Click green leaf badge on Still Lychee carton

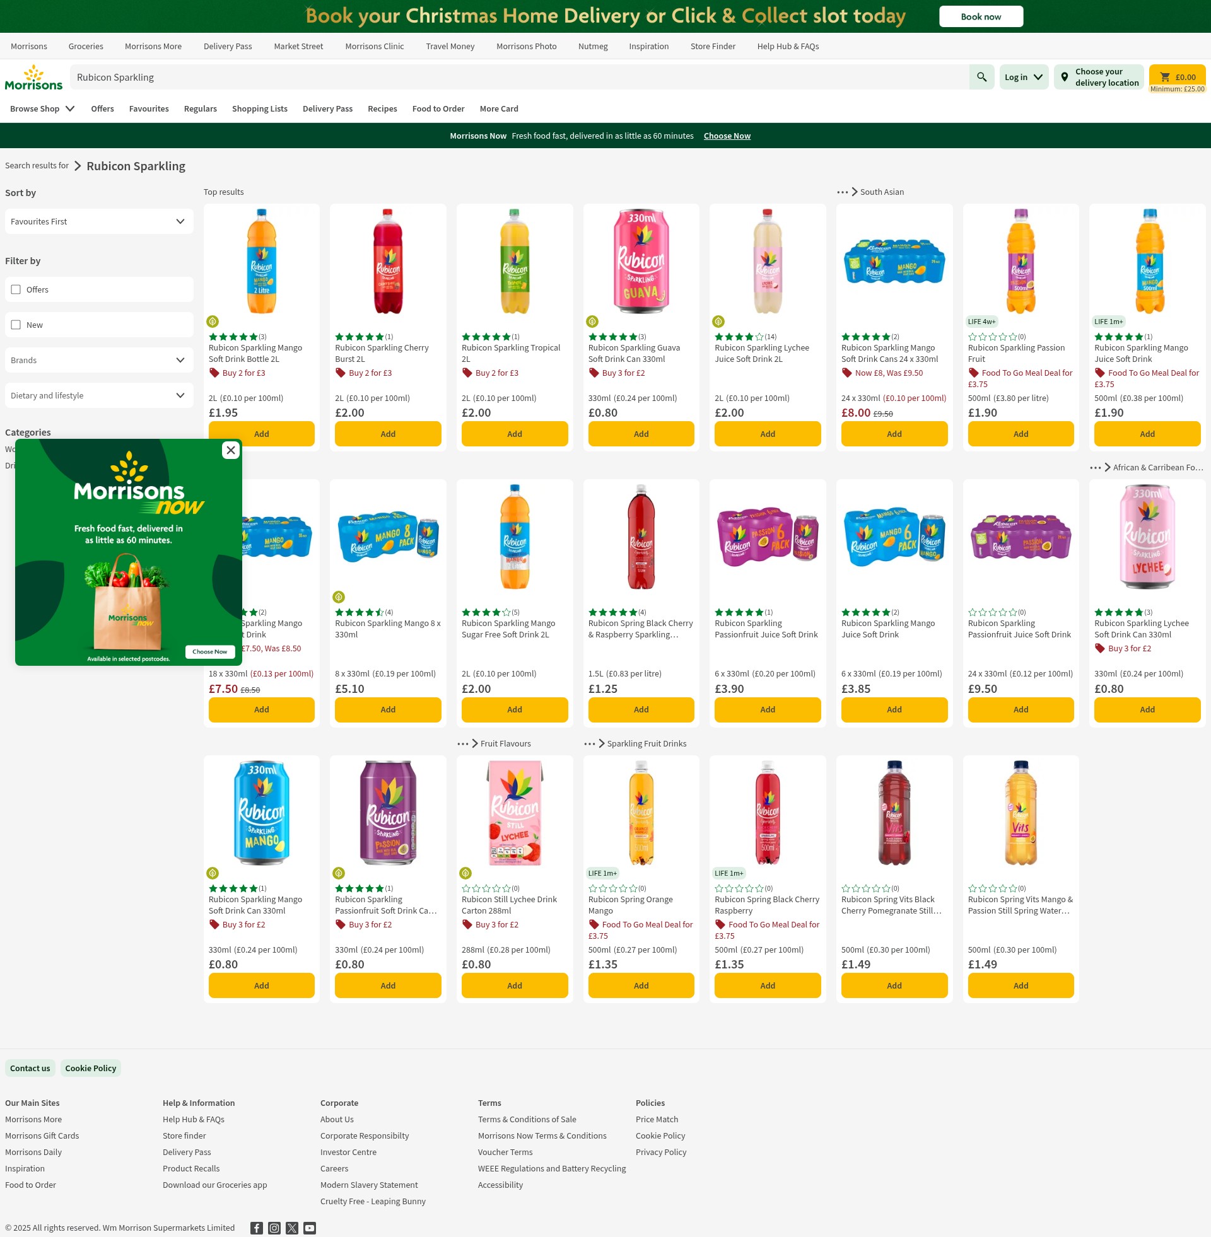point(465,873)
